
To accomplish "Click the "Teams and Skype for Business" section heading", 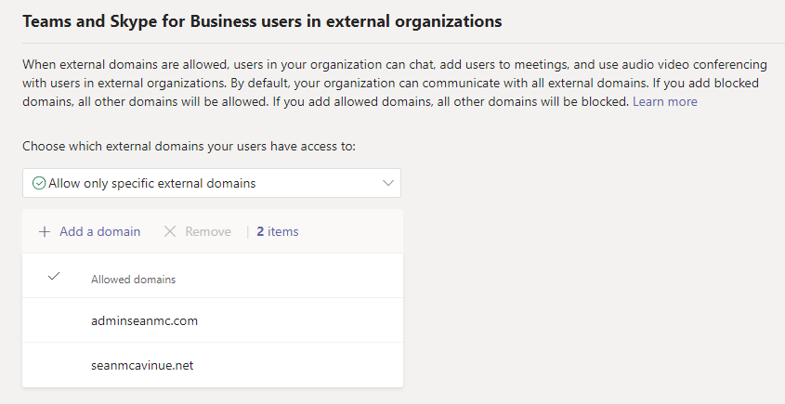I will pos(262,20).
